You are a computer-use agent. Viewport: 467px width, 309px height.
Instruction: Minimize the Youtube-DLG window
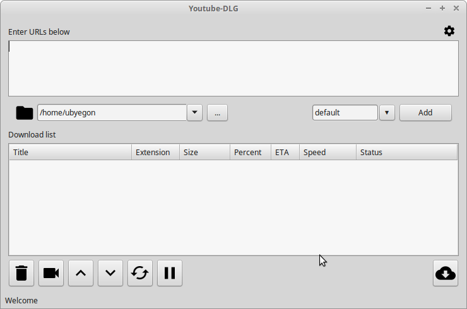click(429, 8)
